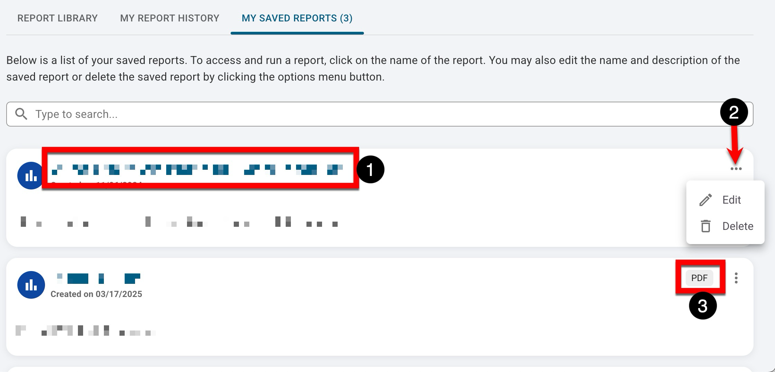The width and height of the screenshot is (775, 372).
Task: Click the first saved report's bar chart icon
Action: pyautogui.click(x=31, y=176)
